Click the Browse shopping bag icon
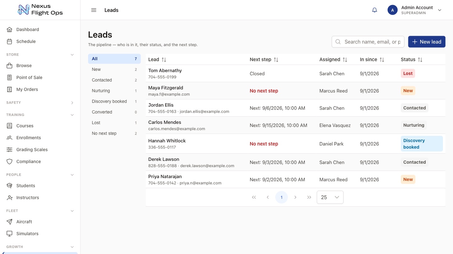Screen dimensions: 453x254 pyautogui.click(x=9, y=66)
